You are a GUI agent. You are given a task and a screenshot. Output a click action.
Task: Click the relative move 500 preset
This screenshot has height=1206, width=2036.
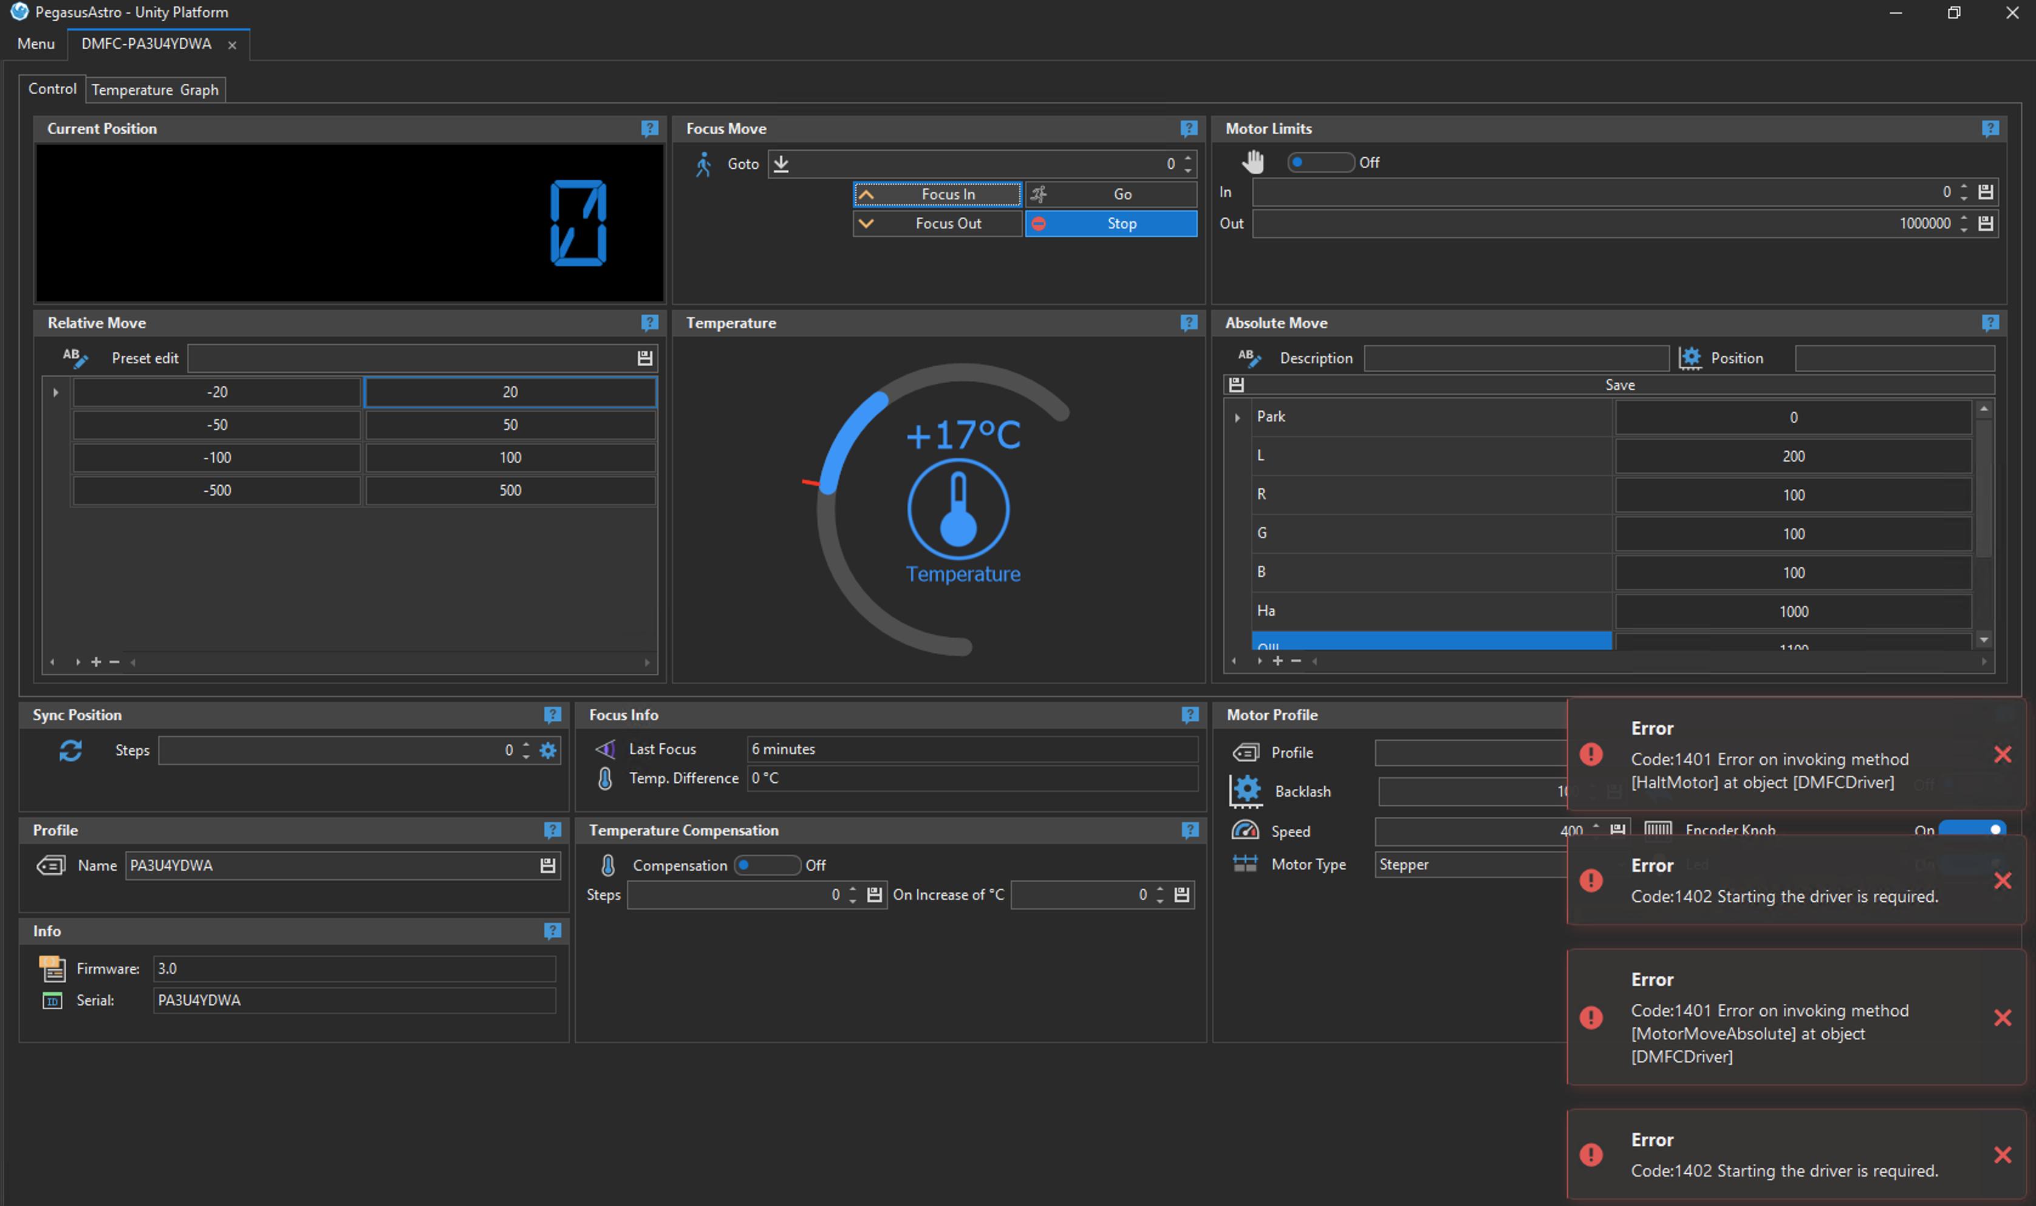[x=510, y=490]
